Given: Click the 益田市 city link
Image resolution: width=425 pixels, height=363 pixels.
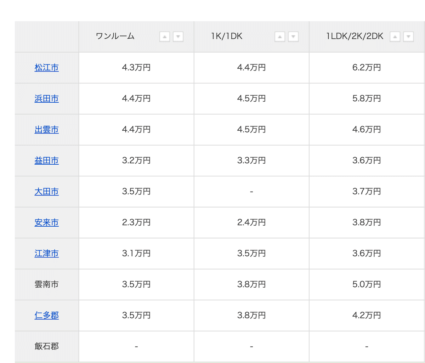Looking at the screenshot, I should (47, 161).
